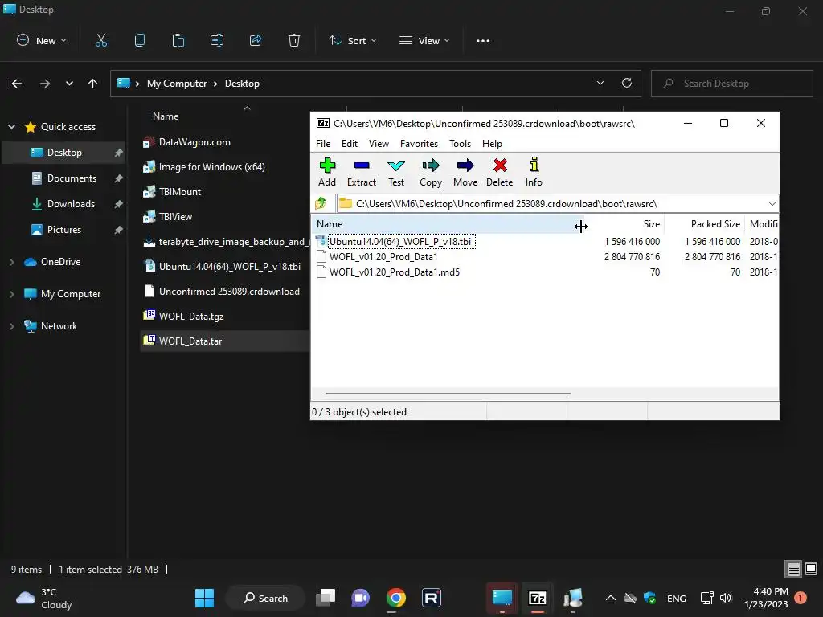This screenshot has width=823, height=617.
Task: Click the trash Delete icon in Explorer
Action: coord(294,40)
